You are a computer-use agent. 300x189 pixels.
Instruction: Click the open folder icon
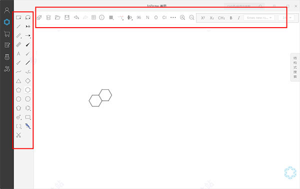click(57, 18)
